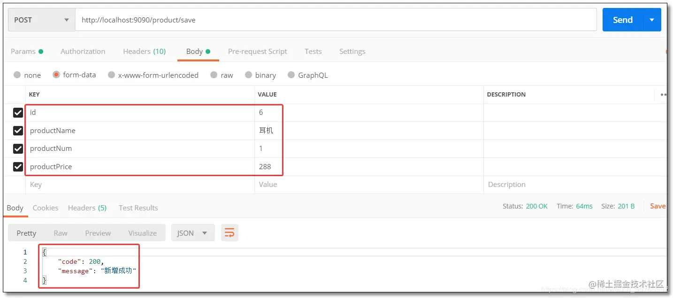Click the empty Key placeholder field
673x298 pixels.
tap(140, 185)
